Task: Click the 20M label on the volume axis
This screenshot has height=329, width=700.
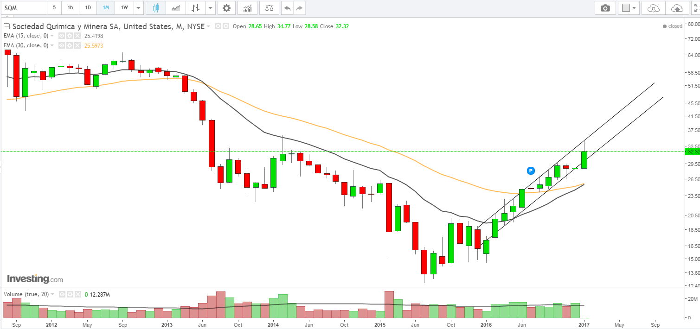Action: [x=693, y=299]
